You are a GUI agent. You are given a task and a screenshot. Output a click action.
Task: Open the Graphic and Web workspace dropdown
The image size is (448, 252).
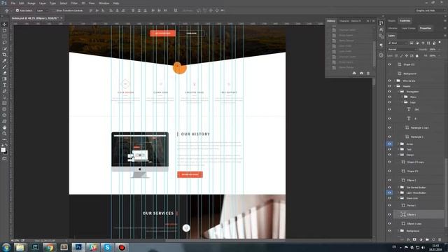[430, 10]
